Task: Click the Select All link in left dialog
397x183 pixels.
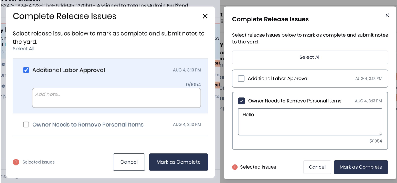Action: (23, 48)
